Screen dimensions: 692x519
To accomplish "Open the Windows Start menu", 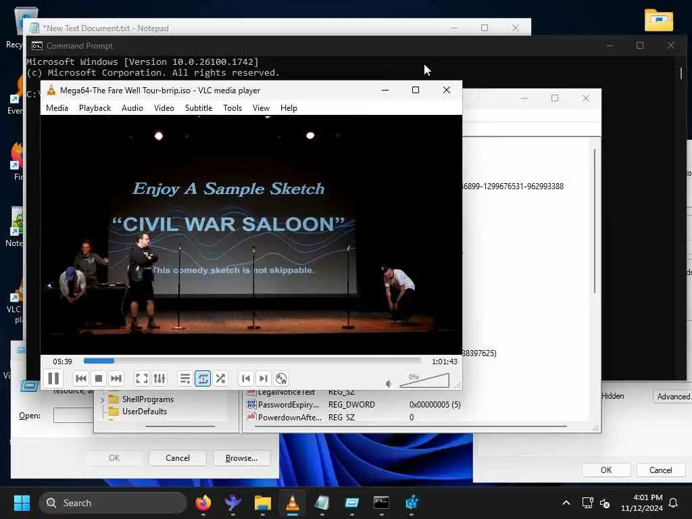I will pos(22,503).
